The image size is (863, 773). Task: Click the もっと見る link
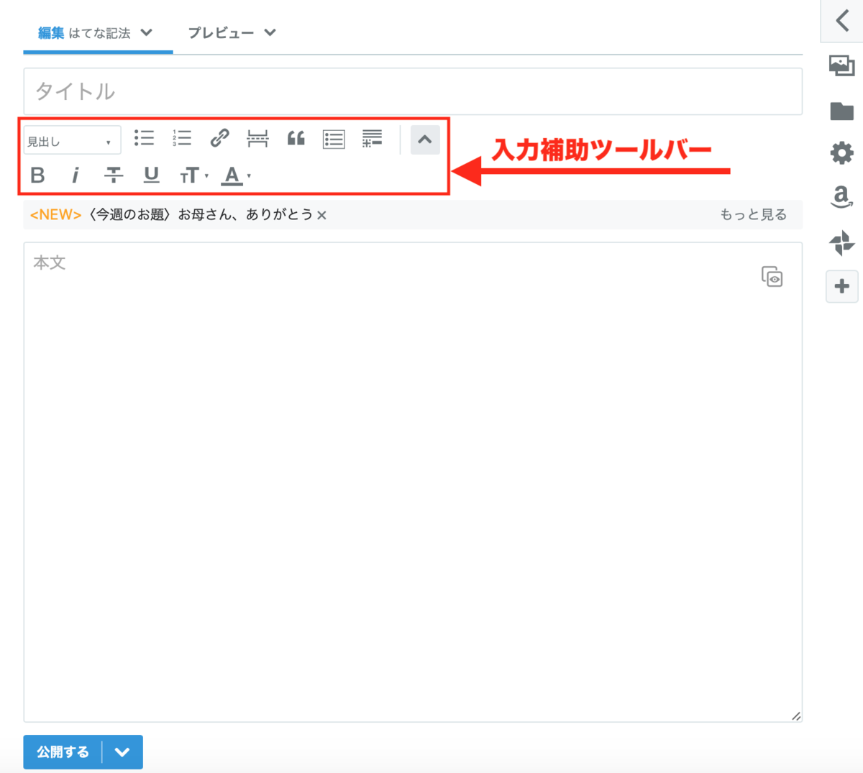(x=753, y=214)
